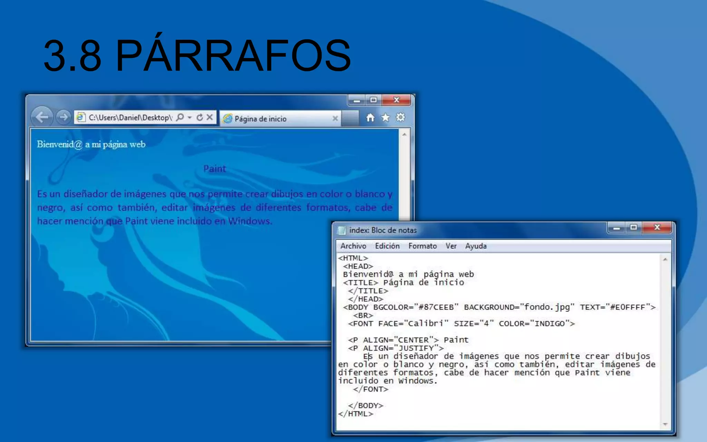Click the Notepad icon in 'index: Bloc de notas' title
Screen dimensions: 707x442
coord(341,230)
